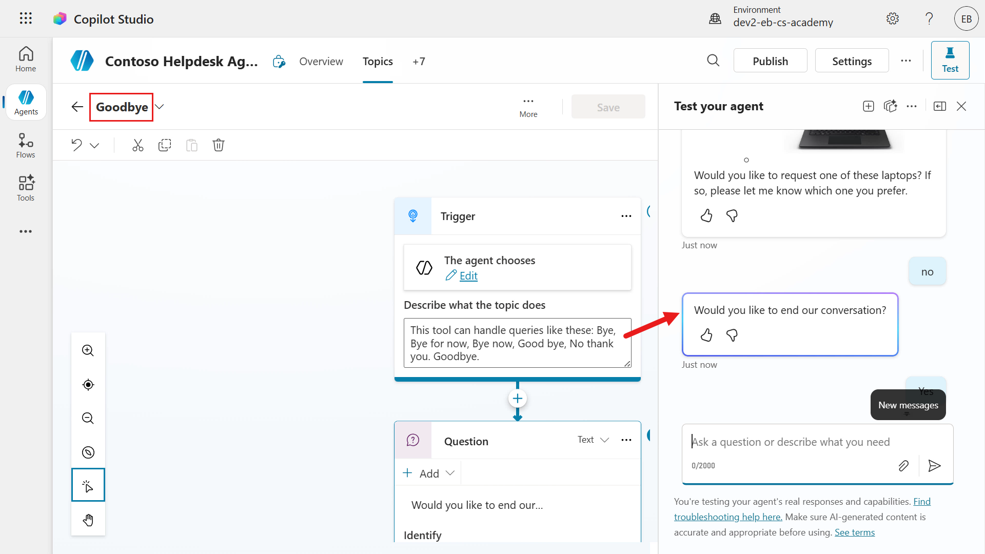Click the delete trash can icon

[219, 145]
